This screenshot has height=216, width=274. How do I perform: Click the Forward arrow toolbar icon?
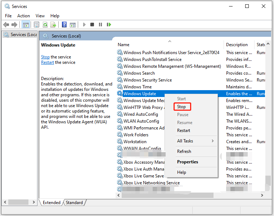(14, 25)
